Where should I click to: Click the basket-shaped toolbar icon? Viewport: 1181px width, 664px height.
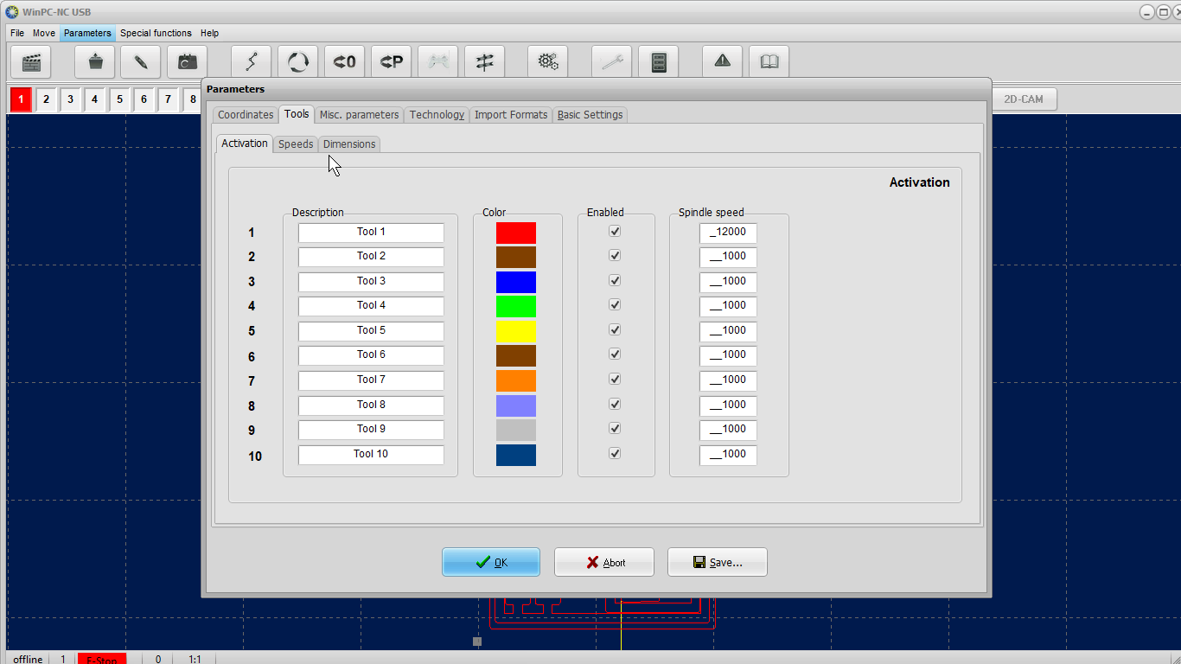click(x=95, y=62)
